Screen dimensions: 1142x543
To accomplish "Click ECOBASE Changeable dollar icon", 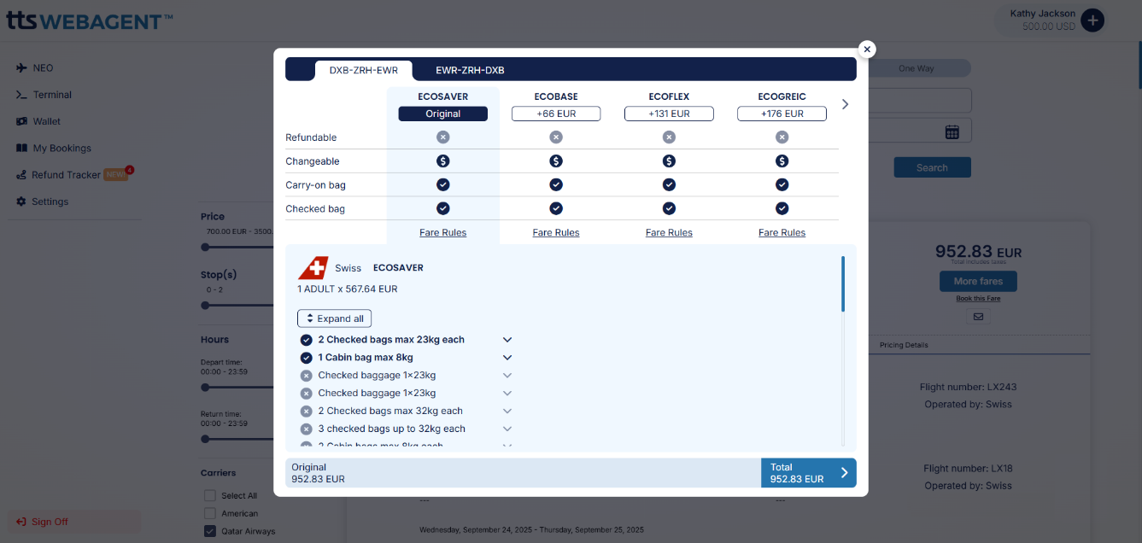I will click(556, 161).
